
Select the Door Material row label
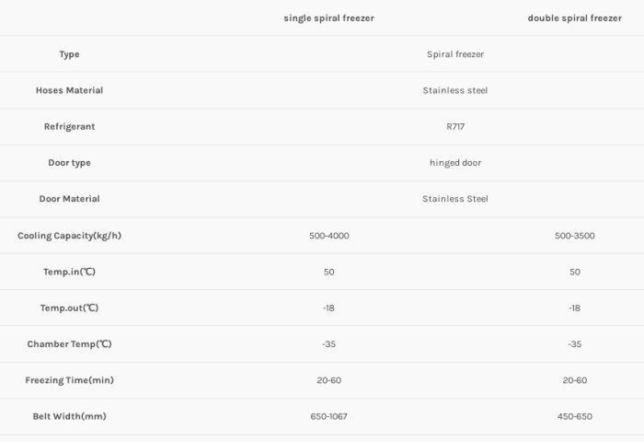(x=69, y=199)
